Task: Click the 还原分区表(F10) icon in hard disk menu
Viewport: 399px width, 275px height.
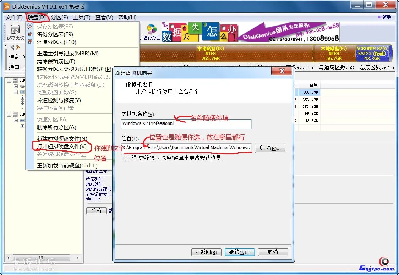Action: pyautogui.click(x=30, y=42)
